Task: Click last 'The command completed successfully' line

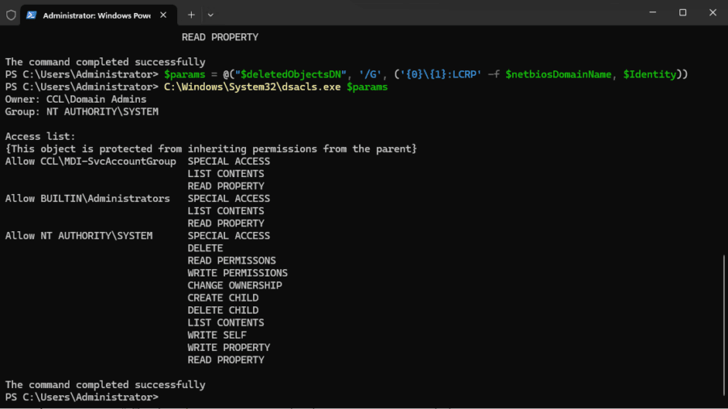Action: pos(105,385)
